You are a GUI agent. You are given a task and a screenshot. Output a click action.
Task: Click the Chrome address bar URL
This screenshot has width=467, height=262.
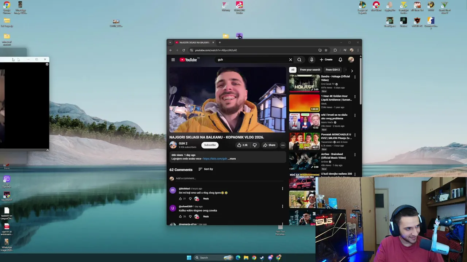216,50
